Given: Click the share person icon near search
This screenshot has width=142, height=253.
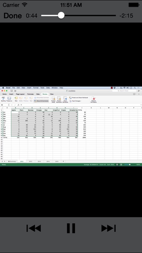Looking at the screenshot, I should pyautogui.click(x=139, y=91).
